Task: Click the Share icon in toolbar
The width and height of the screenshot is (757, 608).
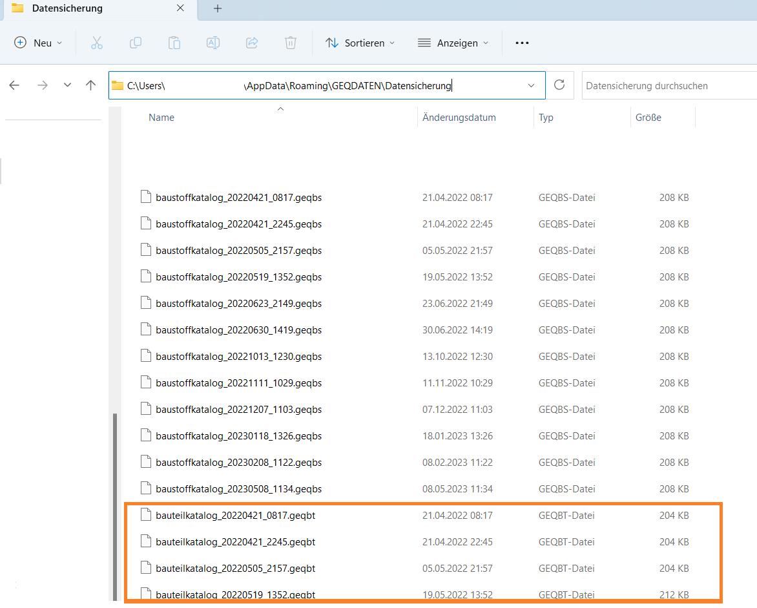Action: coord(252,43)
